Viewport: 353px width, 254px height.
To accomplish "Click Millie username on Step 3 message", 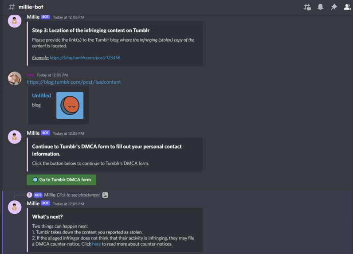I will pos(33,17).
